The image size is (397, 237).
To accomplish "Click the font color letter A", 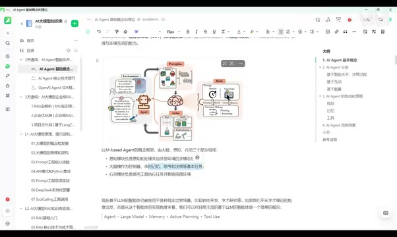I will coord(239,32).
